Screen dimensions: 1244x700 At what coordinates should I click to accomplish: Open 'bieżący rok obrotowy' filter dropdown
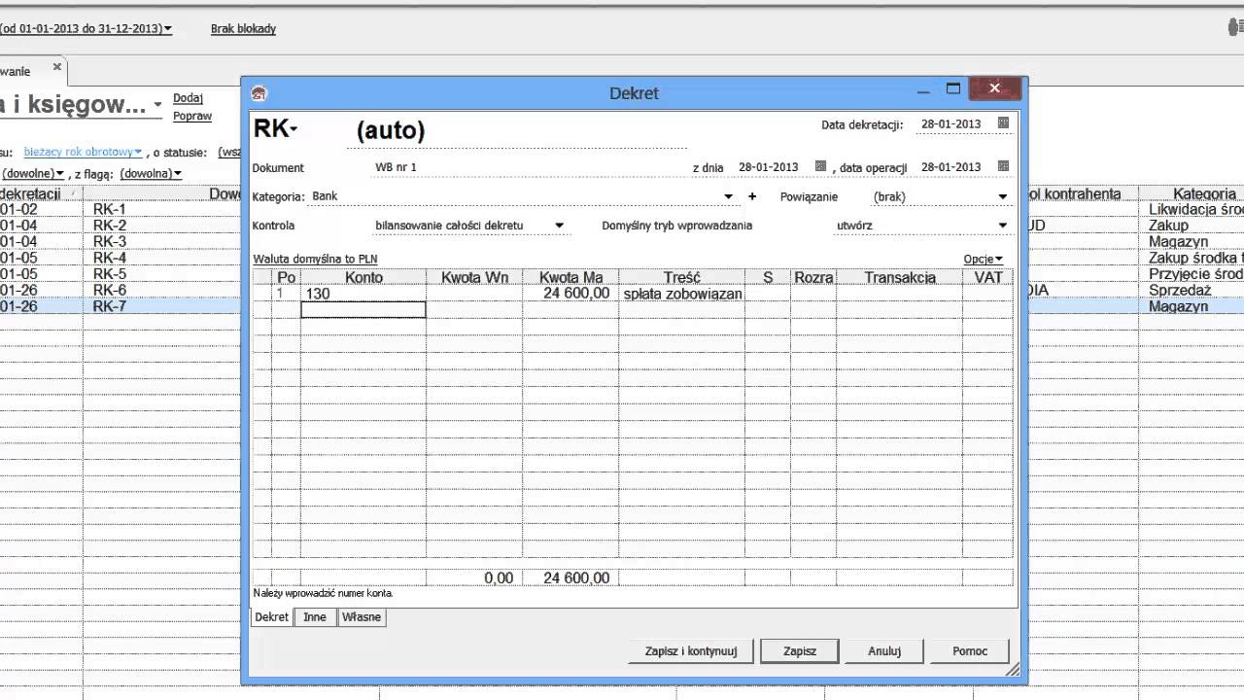coord(83,153)
